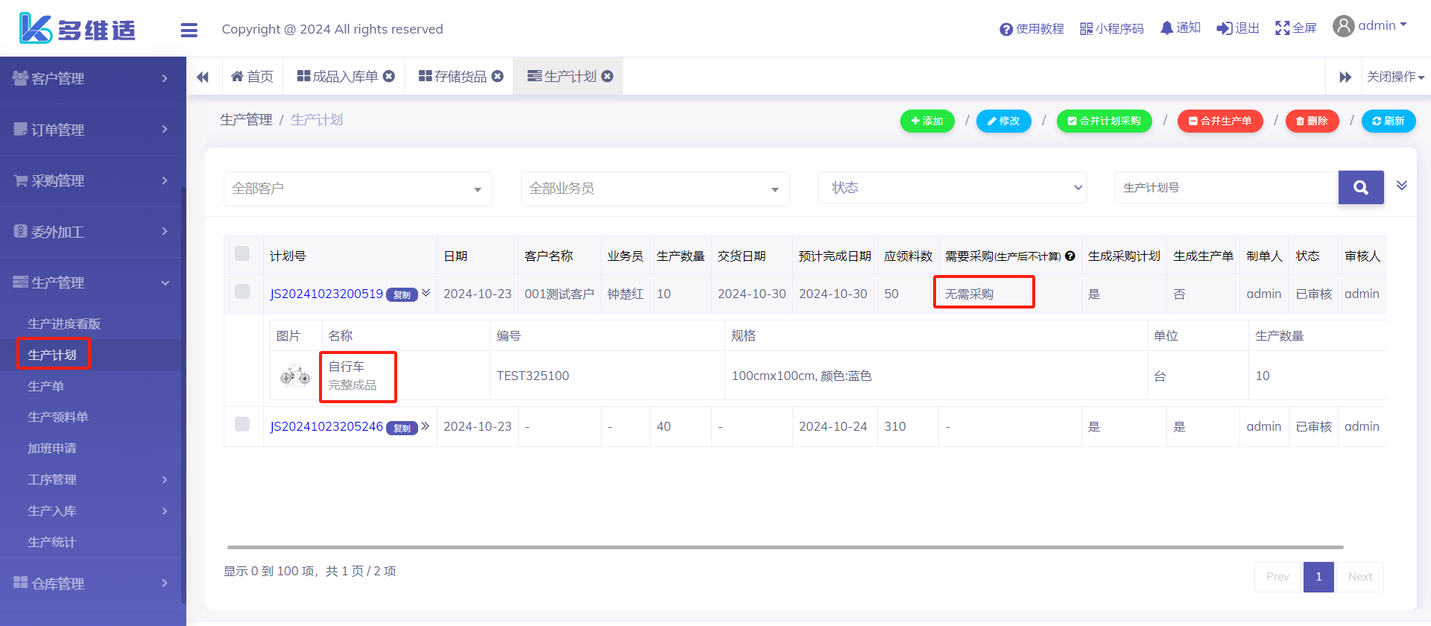Click the green 添加 button

point(926,121)
